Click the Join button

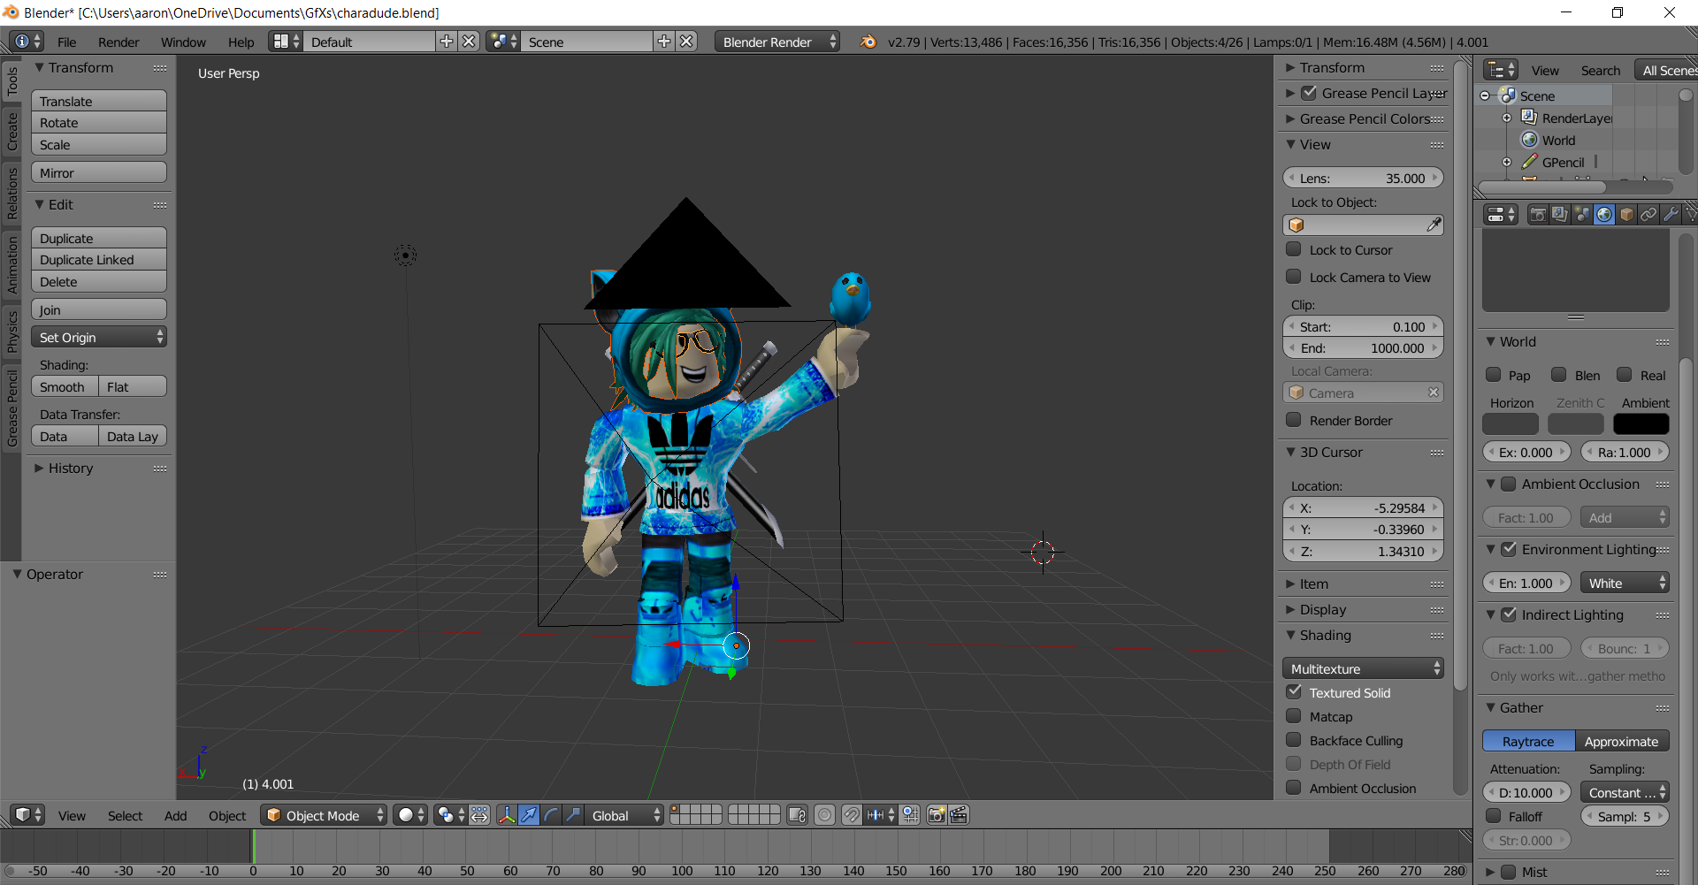point(99,309)
